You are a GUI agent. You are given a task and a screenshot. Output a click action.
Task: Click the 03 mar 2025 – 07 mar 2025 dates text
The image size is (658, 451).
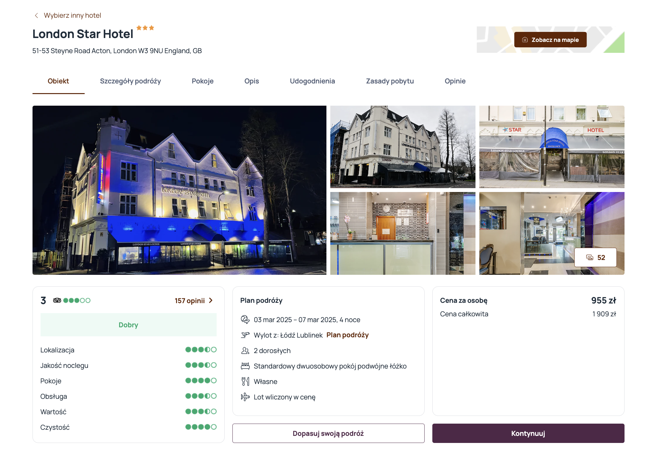[x=307, y=320]
